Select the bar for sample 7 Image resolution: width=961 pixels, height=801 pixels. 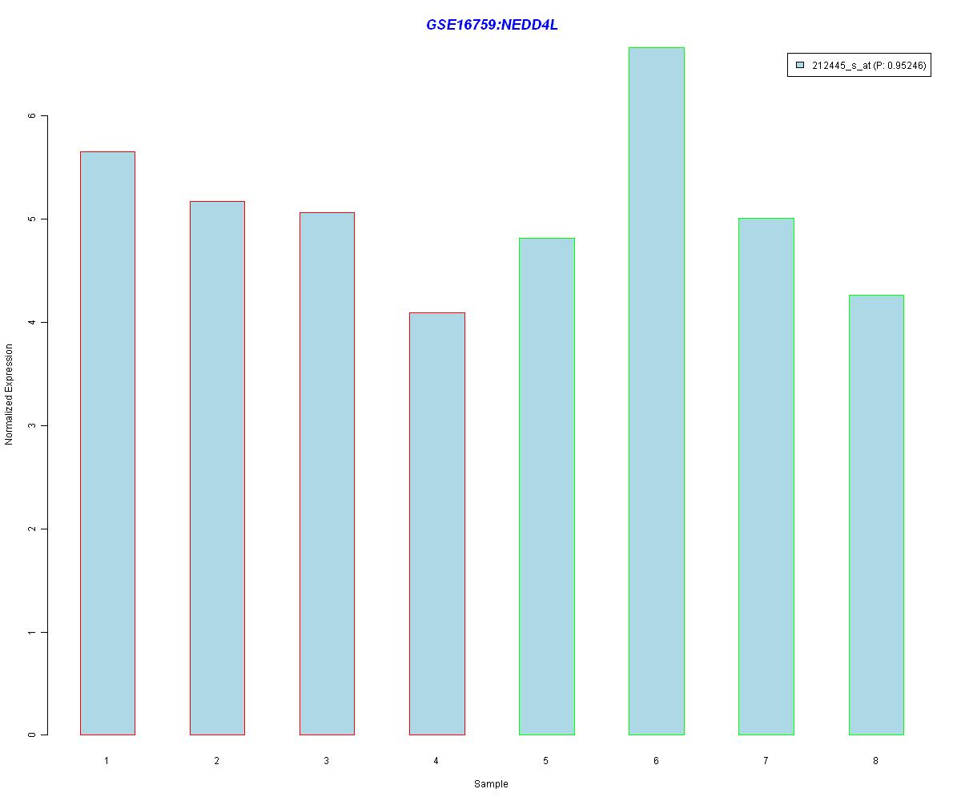click(x=766, y=477)
